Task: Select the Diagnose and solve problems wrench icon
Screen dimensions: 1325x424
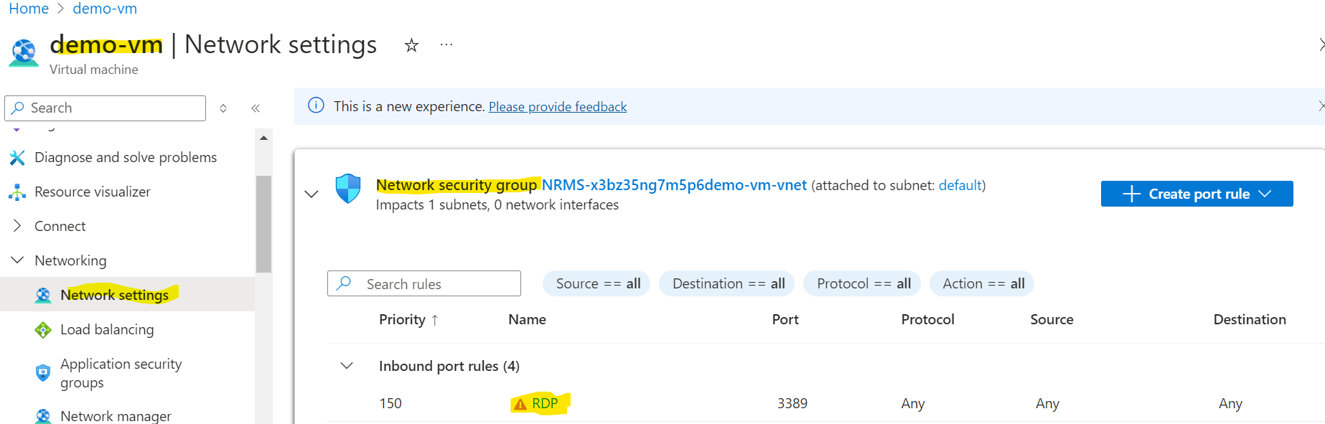Action: [17, 156]
